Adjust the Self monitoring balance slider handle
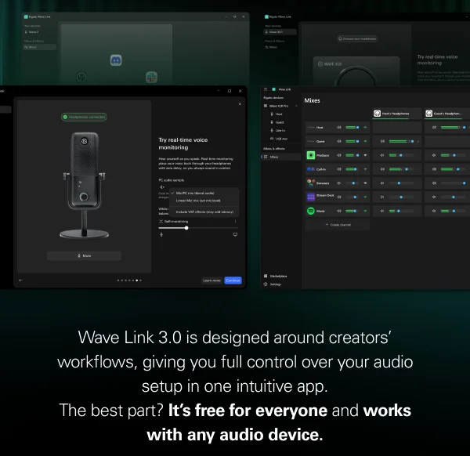 click(186, 228)
